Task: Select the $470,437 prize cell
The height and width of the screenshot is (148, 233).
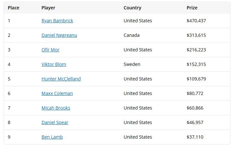Action: (196, 21)
